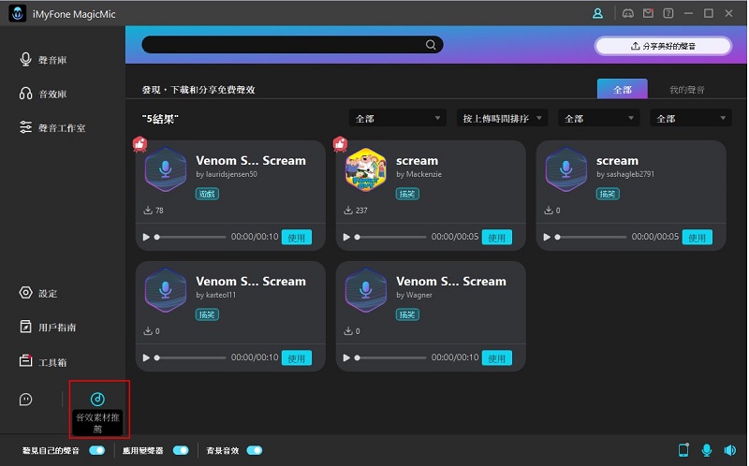The height and width of the screenshot is (466, 749).
Task: Play scream by Mackenzie
Action: [346, 237]
